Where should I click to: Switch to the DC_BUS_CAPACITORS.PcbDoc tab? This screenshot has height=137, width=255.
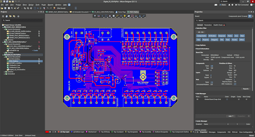[103, 12]
